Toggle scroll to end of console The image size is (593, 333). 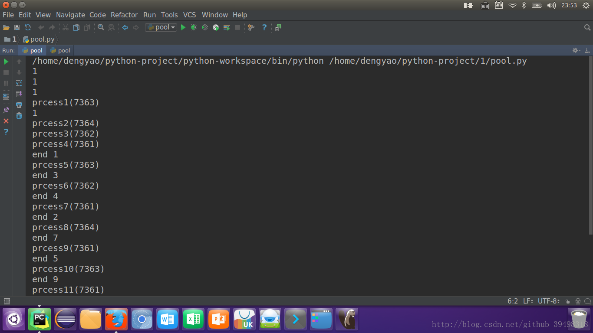click(x=19, y=94)
